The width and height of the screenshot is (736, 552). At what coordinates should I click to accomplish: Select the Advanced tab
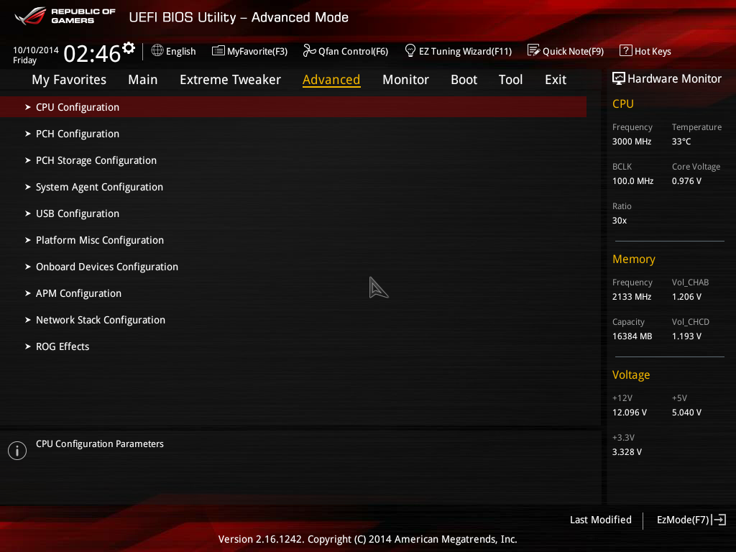pos(331,80)
